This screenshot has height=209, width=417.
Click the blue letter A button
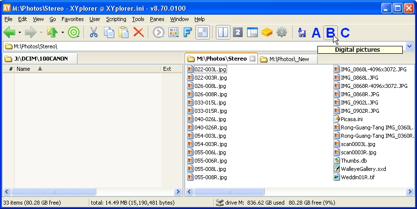pyautogui.click(x=316, y=33)
